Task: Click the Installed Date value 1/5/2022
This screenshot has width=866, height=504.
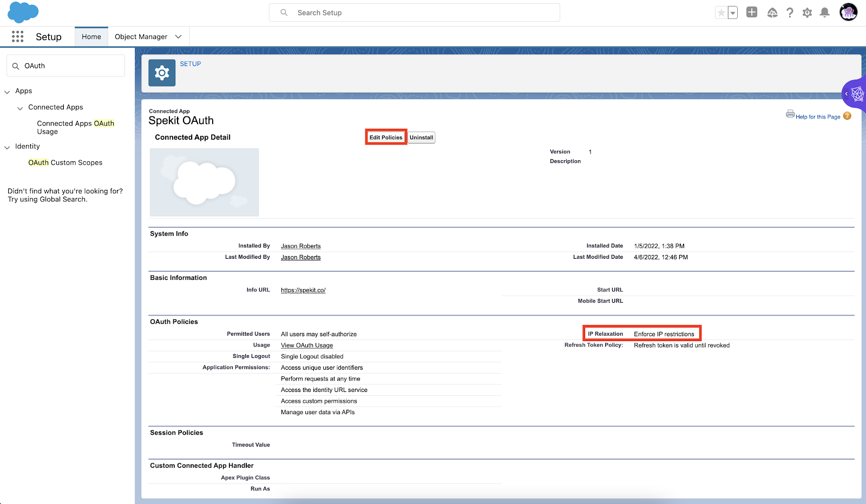Action: click(x=659, y=246)
